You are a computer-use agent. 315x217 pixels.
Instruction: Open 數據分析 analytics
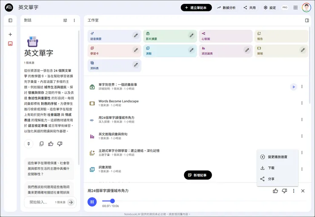point(226,8)
